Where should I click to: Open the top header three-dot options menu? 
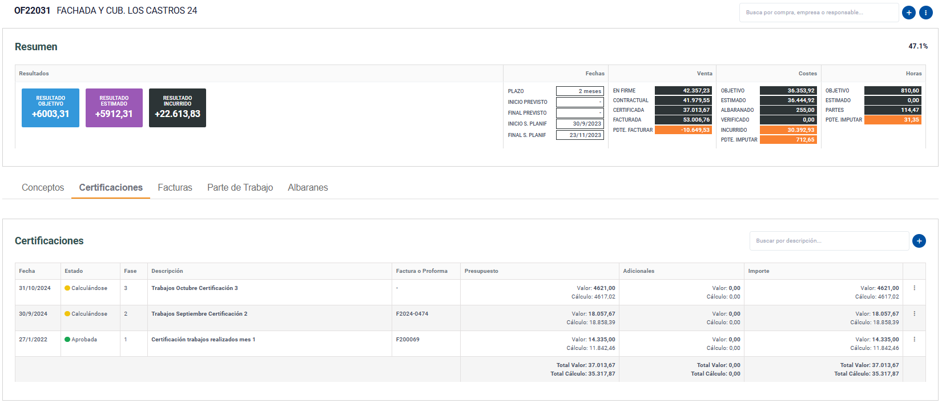point(925,13)
